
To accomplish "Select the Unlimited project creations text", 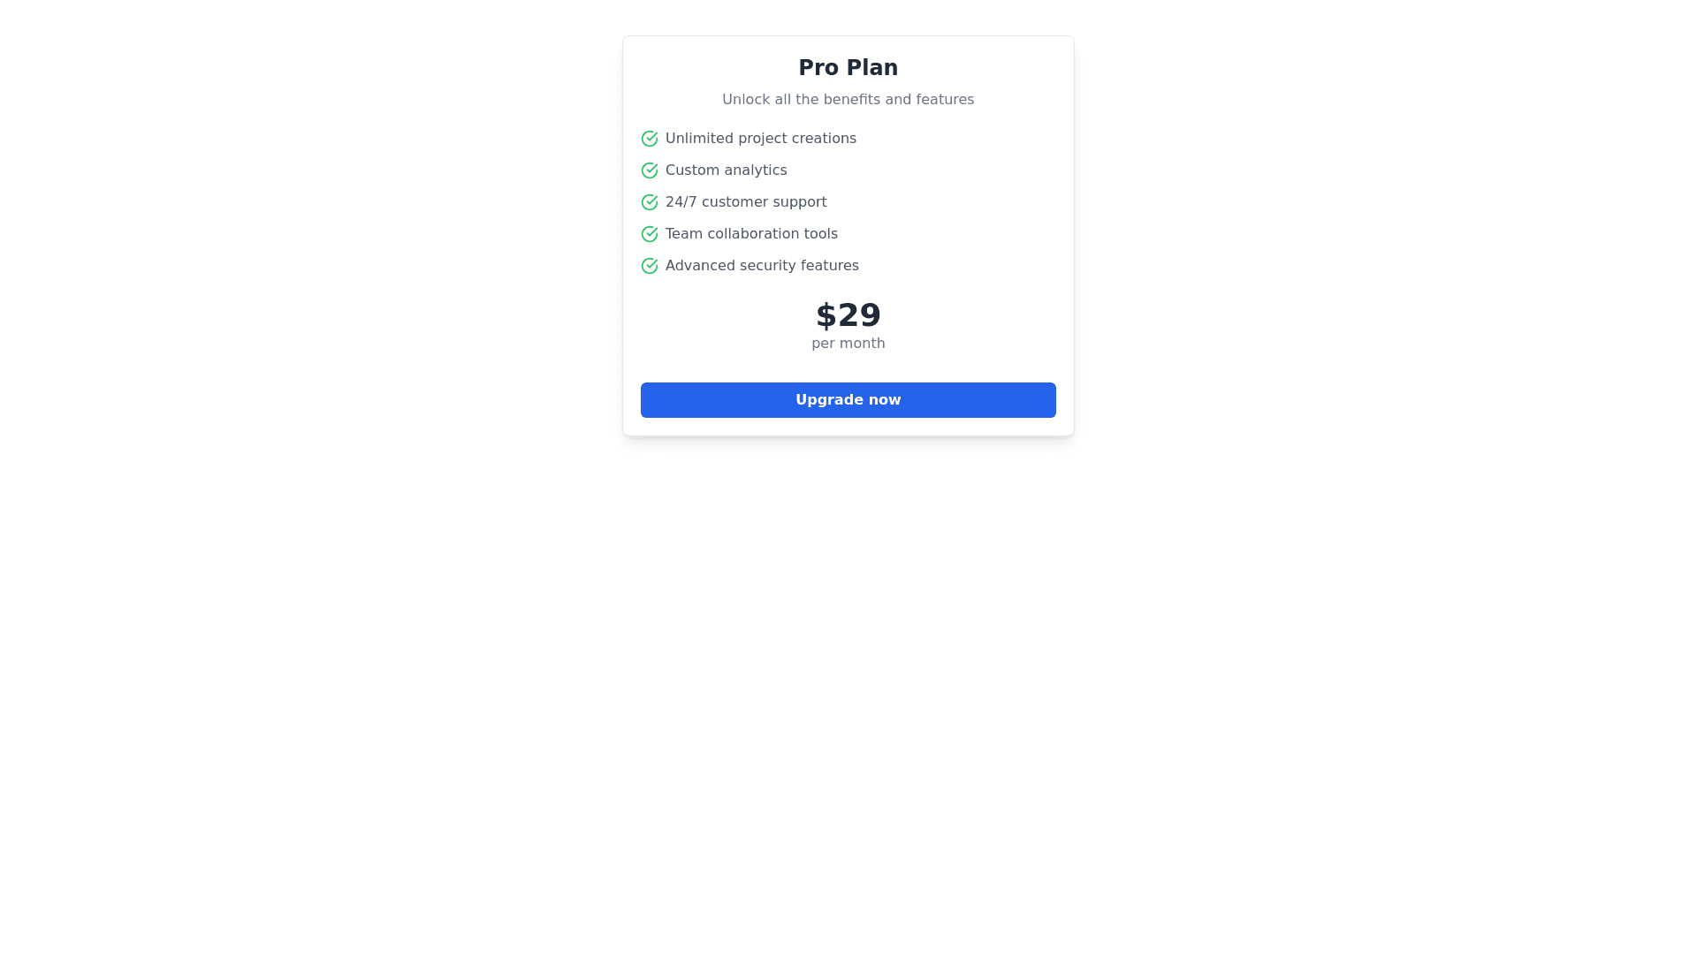I will tap(760, 139).
